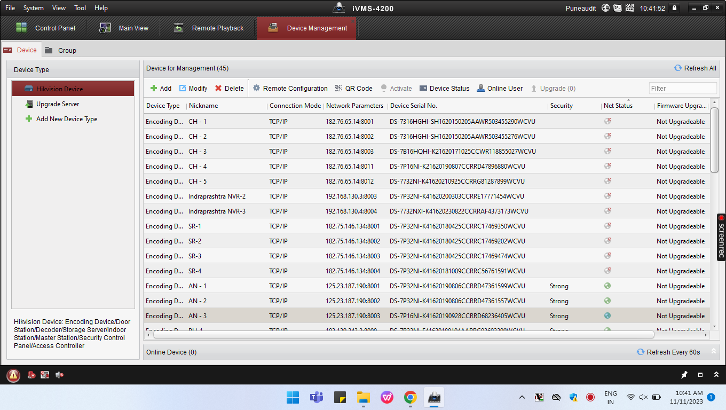
Task: Click the horizontal scrollbar of device table
Action: coord(404,335)
